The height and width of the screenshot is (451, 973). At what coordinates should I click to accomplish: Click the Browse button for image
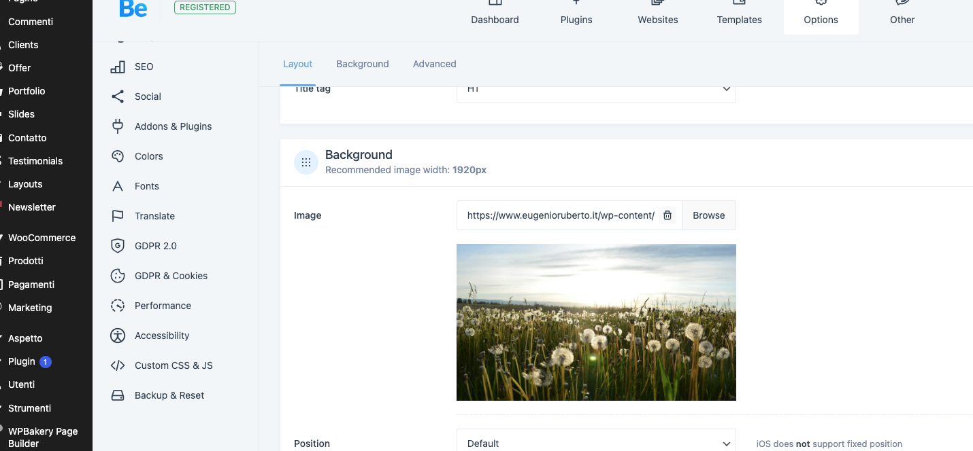pos(708,215)
